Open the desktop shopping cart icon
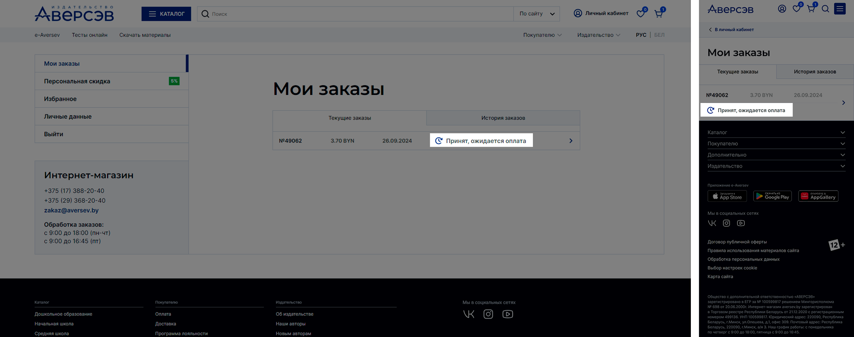The image size is (854, 337). pyautogui.click(x=659, y=14)
